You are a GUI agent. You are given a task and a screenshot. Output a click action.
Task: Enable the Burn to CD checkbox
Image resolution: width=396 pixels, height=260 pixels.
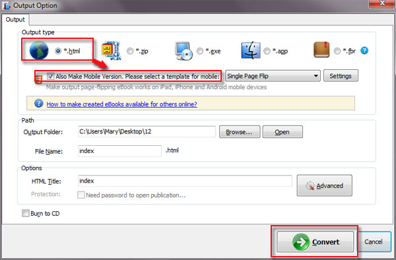pos(25,213)
